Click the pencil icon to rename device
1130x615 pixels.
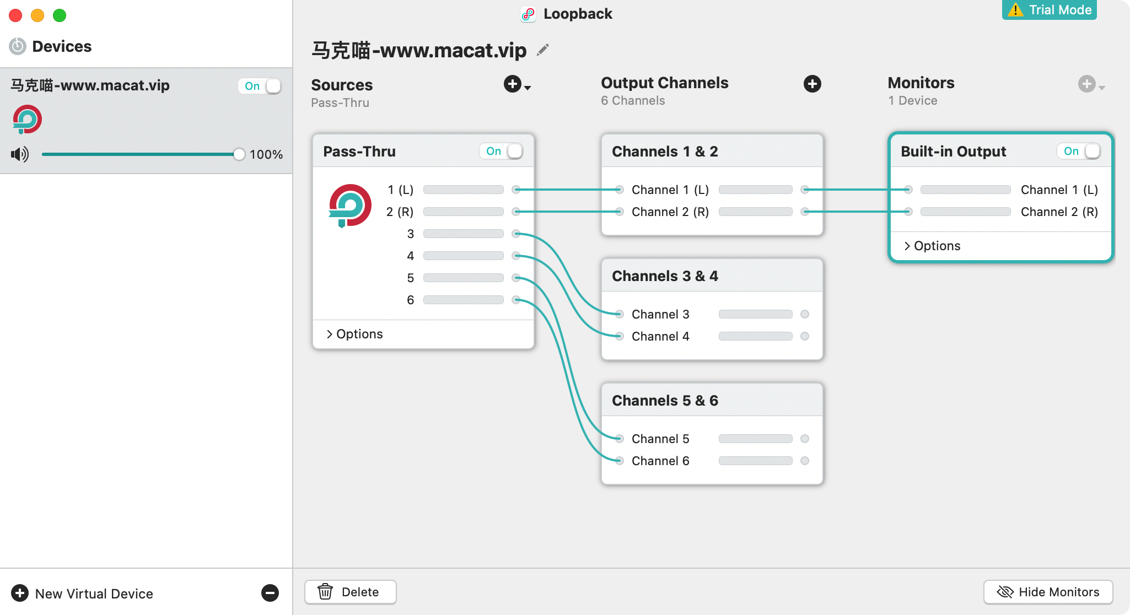click(542, 50)
